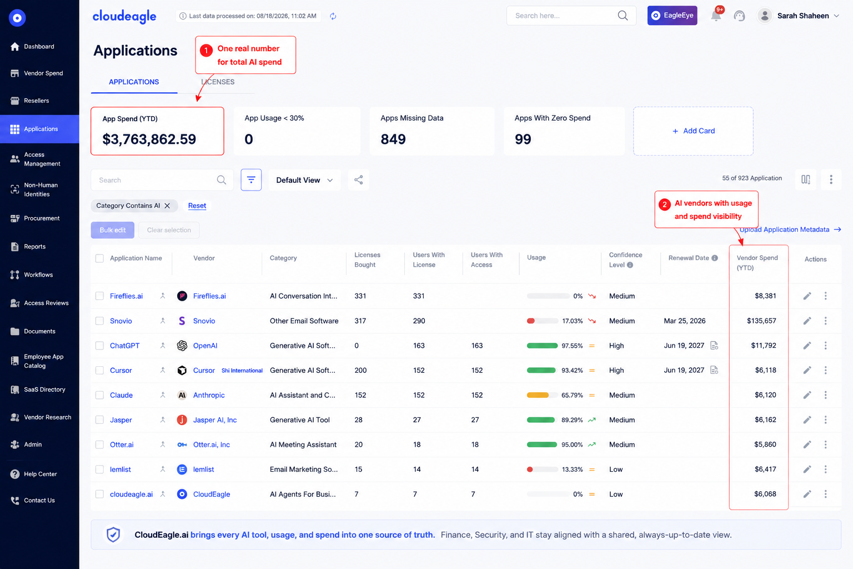Image resolution: width=853 pixels, height=569 pixels.
Task: Open SaaS Directory in the sidebar
Action: pyautogui.click(x=39, y=390)
